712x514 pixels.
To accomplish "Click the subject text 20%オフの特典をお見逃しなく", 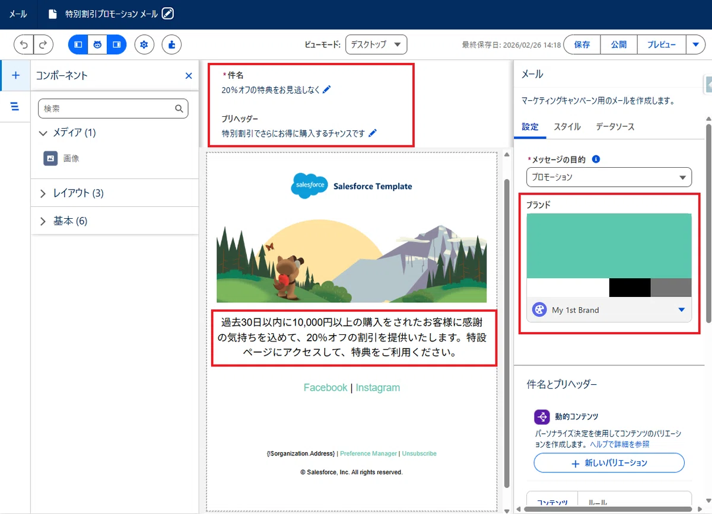I will [271, 90].
